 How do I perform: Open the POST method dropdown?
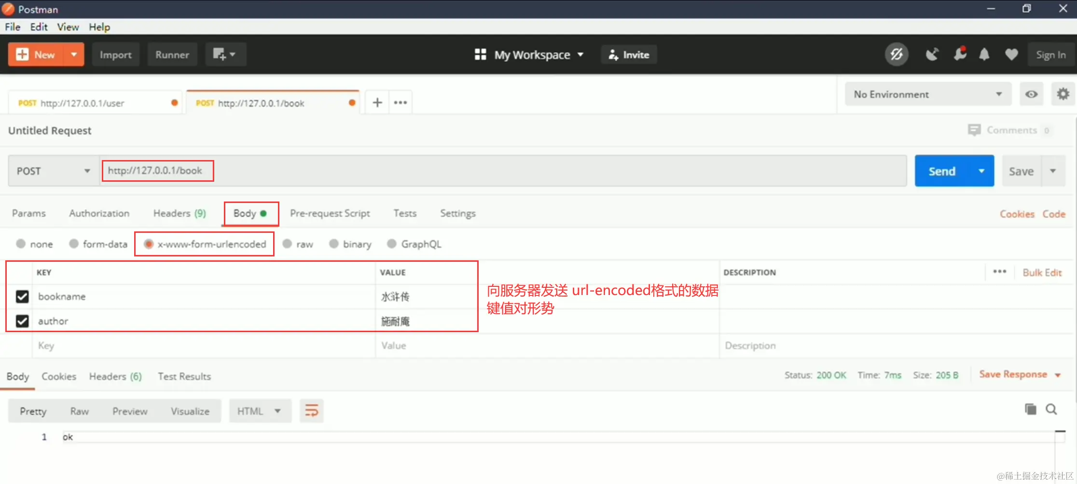(x=54, y=171)
